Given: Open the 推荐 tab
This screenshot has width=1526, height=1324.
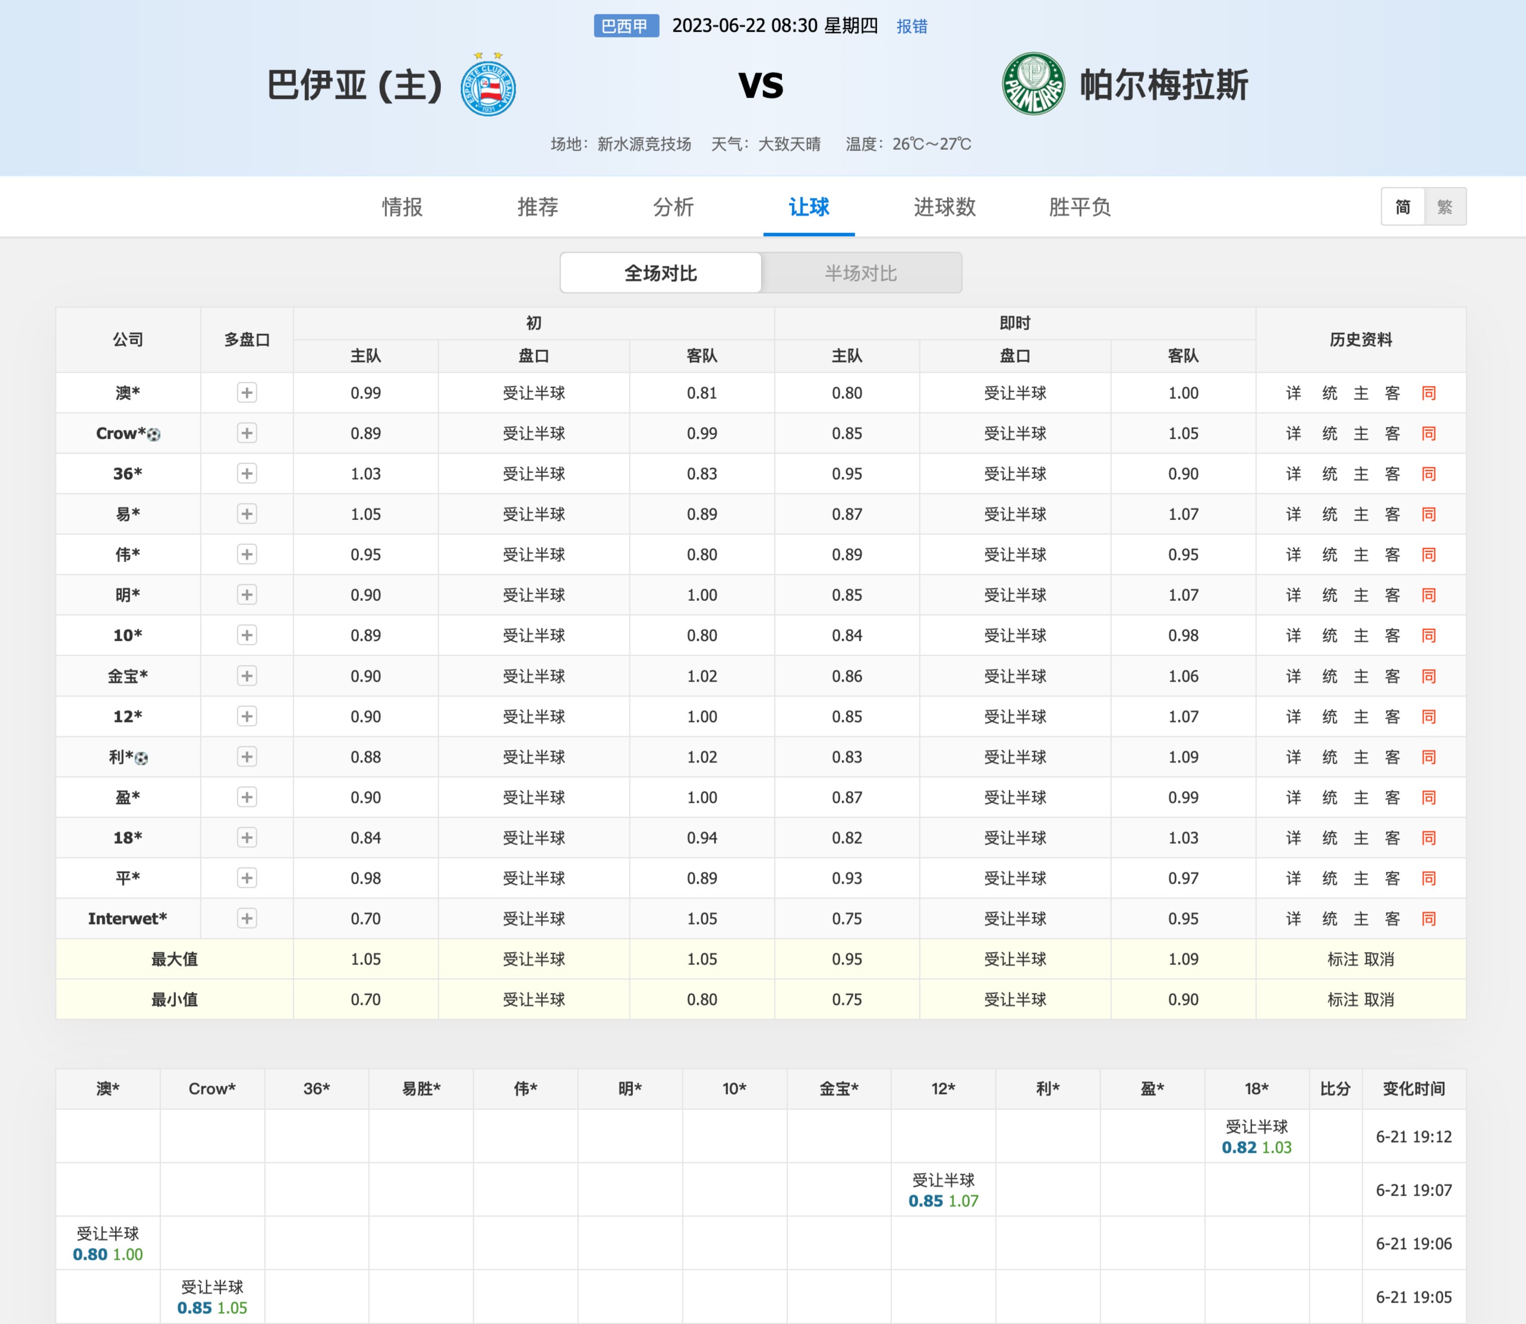Looking at the screenshot, I should click(x=538, y=207).
